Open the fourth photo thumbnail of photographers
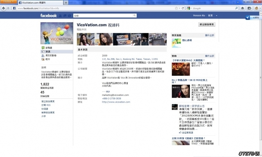This screenshot has width=262, height=157. (140, 39)
